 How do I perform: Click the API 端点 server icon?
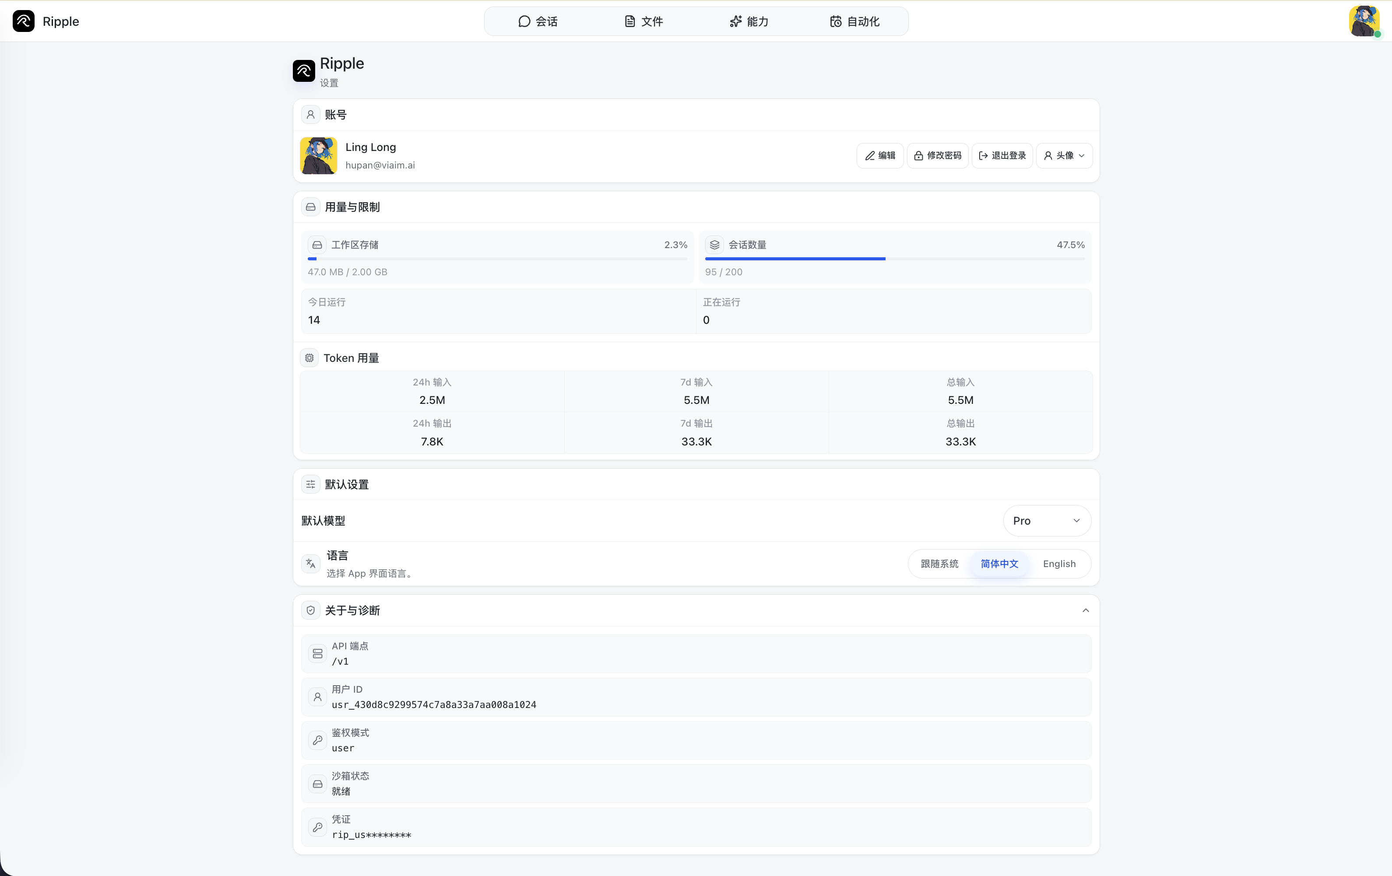pyautogui.click(x=317, y=654)
